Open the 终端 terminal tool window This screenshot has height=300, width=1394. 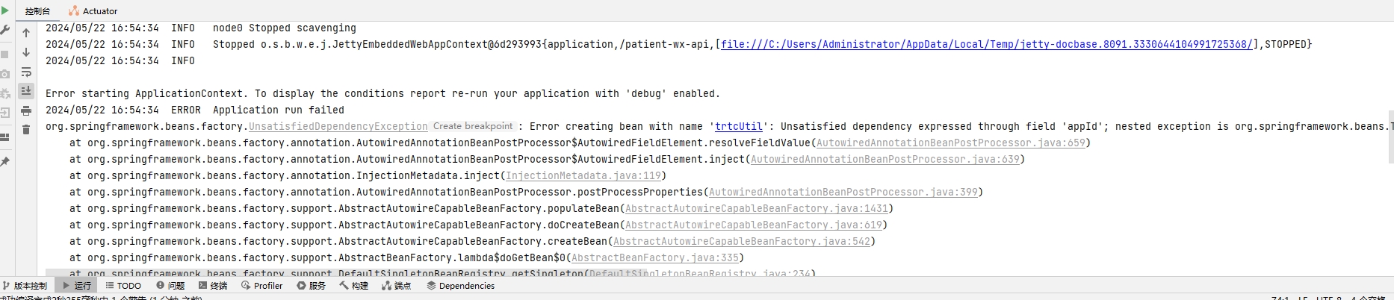pos(213,286)
